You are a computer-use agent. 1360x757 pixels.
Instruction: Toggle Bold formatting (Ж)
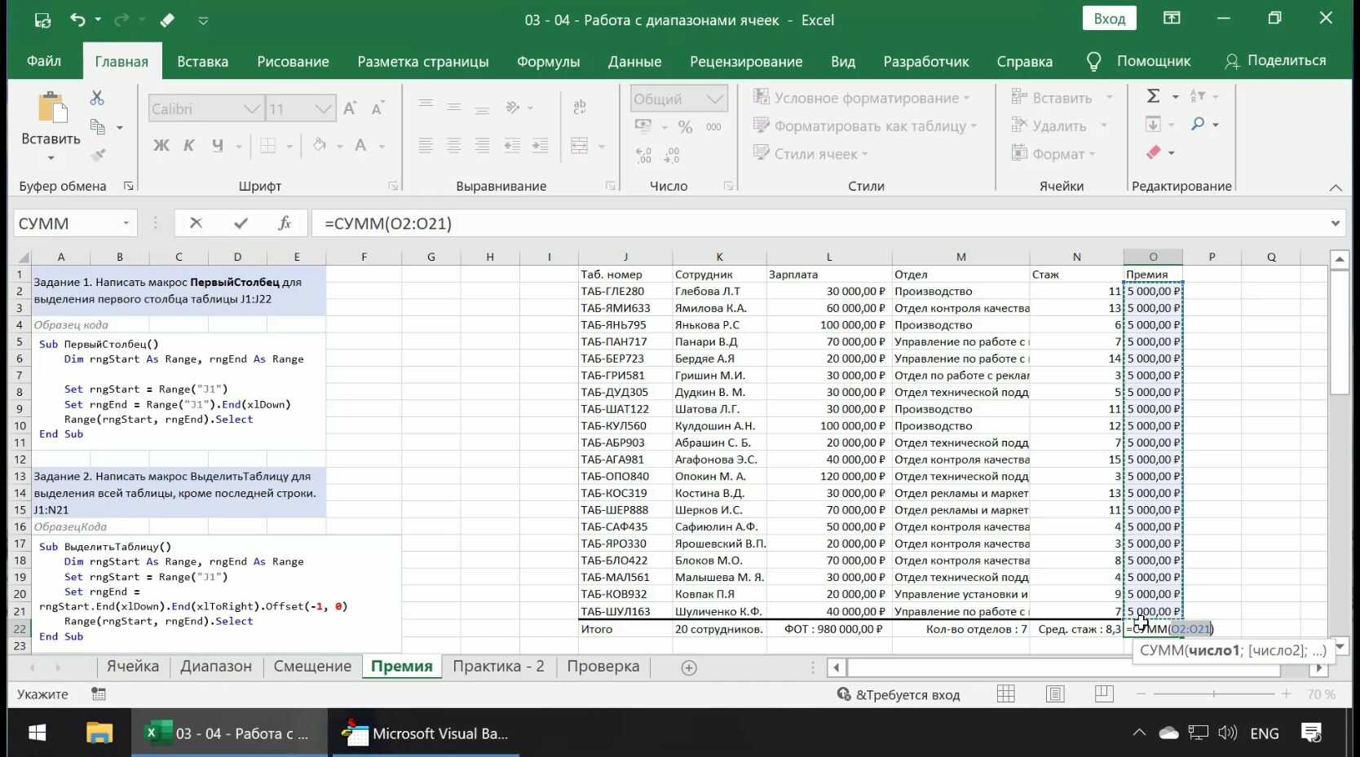pos(161,146)
